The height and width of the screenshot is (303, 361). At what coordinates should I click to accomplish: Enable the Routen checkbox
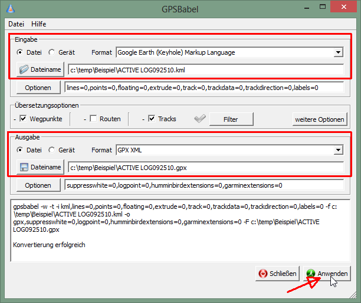click(x=93, y=119)
